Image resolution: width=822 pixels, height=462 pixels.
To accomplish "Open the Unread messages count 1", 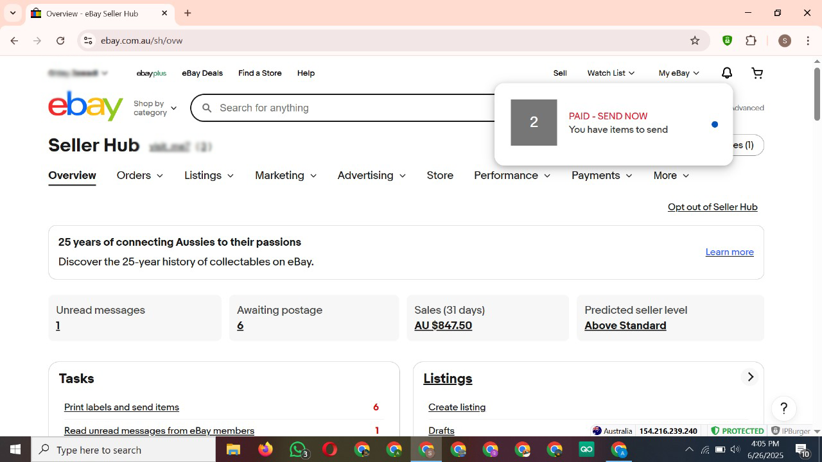I will click(x=58, y=325).
